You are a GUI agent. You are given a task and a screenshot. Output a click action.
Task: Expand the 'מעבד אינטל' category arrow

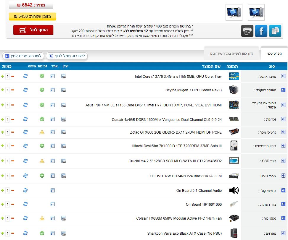[x=283, y=76]
